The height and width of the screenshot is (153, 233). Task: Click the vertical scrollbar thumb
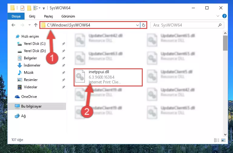[x=225, y=43]
